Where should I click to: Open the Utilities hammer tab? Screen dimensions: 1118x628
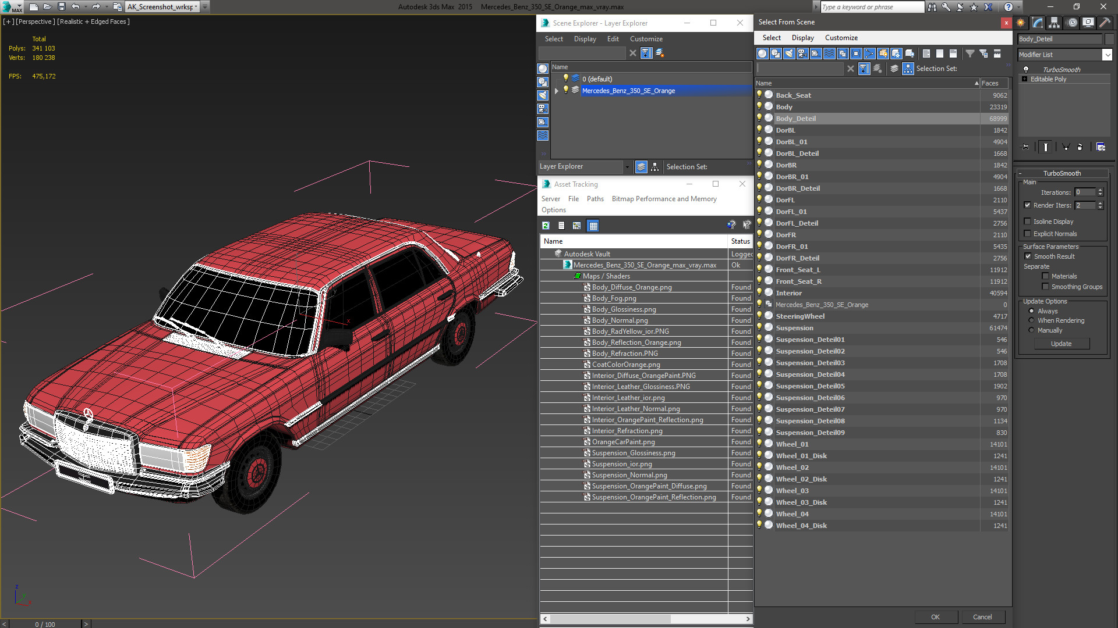[x=1105, y=23]
